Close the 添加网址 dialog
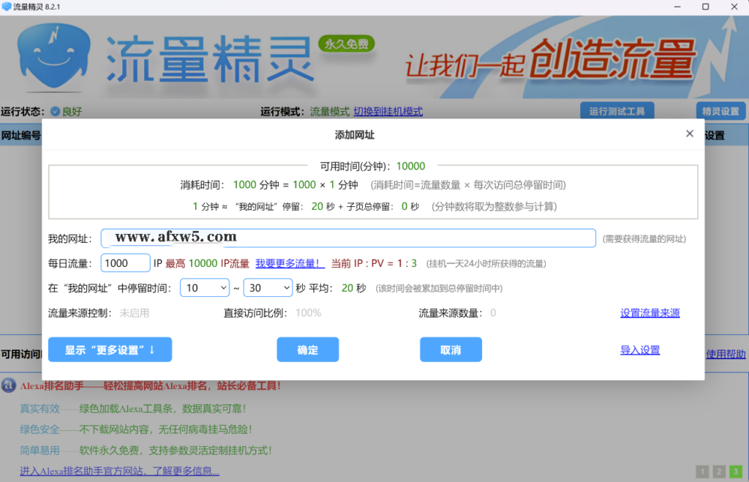749x482 pixels. point(689,133)
